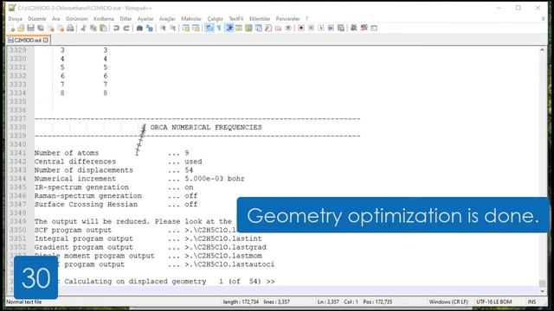Open the Düzenle menu
The width and height of the screenshot is (554, 311).
point(37,19)
